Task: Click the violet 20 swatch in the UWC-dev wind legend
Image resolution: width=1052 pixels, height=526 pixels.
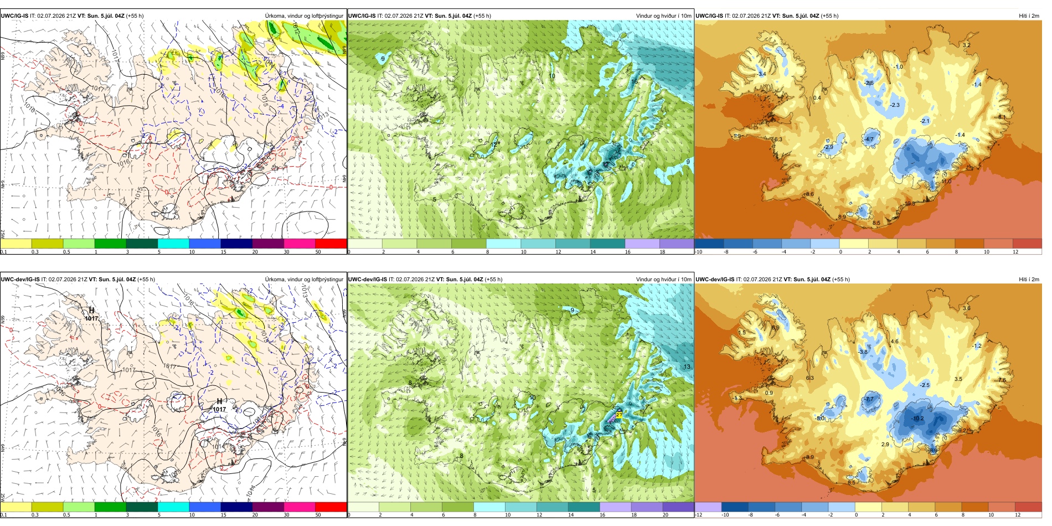Action: (x=678, y=507)
